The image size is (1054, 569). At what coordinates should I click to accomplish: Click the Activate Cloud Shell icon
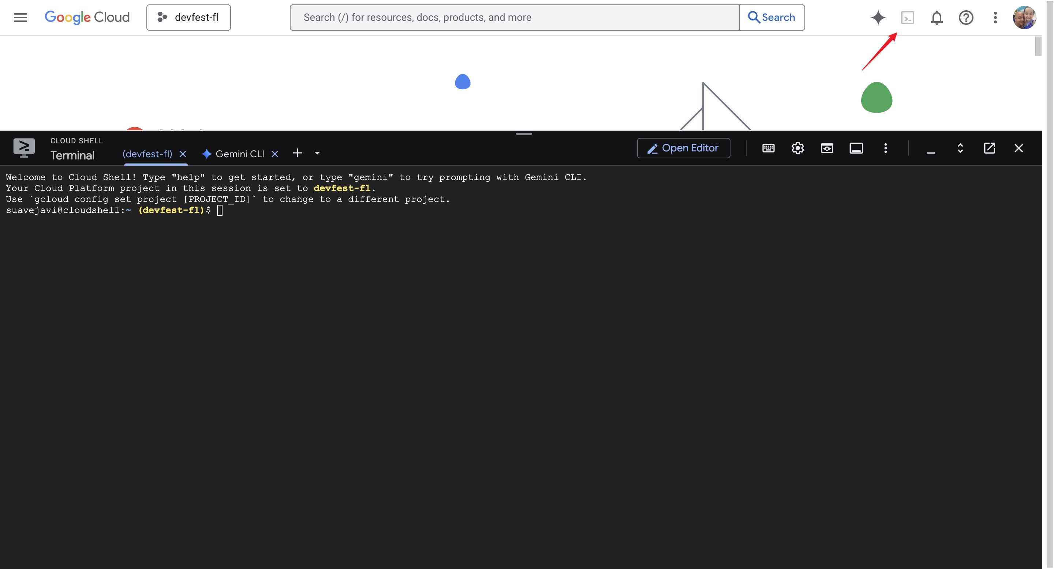click(x=907, y=18)
